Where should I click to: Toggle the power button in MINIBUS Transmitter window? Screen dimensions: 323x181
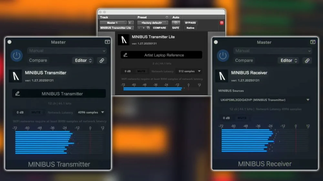click(x=16, y=55)
